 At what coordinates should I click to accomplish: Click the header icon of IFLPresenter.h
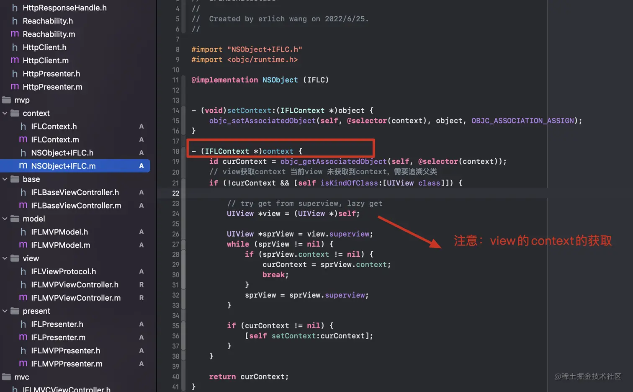point(23,324)
